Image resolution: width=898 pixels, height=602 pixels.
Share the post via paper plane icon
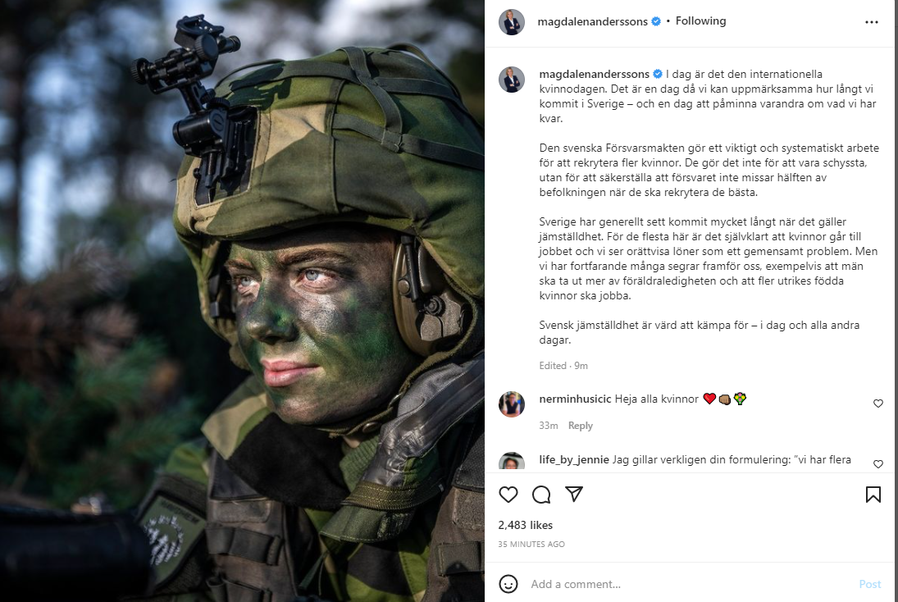[x=574, y=494]
